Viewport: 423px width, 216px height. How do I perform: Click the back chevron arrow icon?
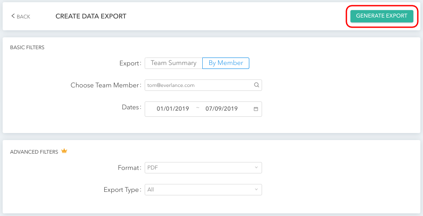tap(13, 16)
